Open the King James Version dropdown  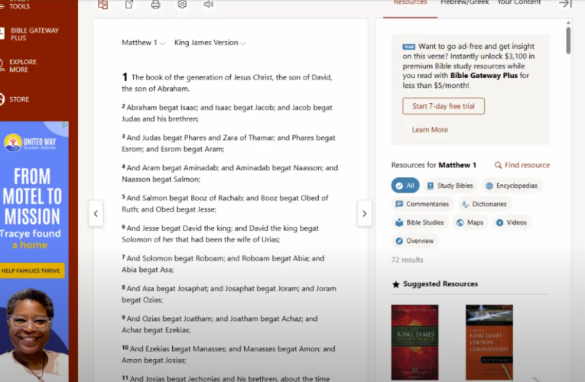[210, 43]
